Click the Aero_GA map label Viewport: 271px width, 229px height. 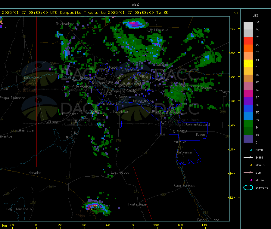tap(180, 141)
